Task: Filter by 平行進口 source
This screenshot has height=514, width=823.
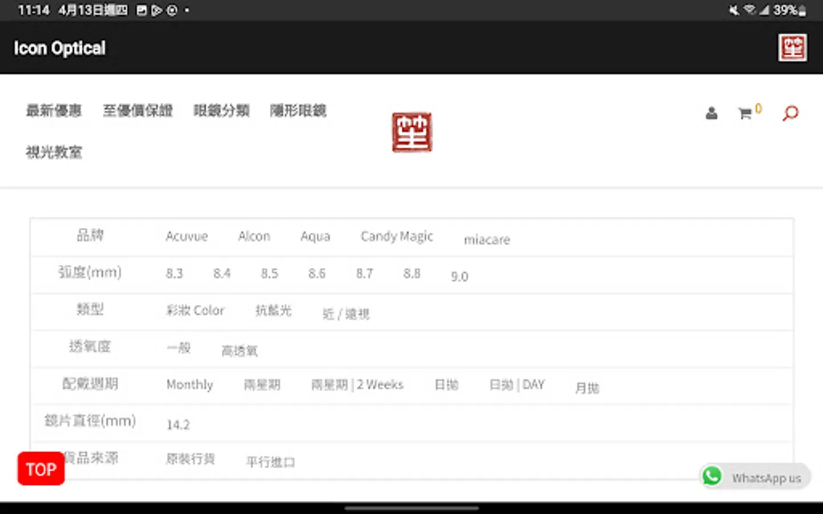Action: click(270, 462)
